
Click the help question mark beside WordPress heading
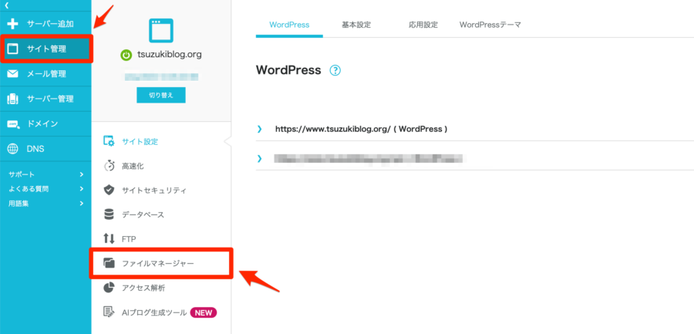pyautogui.click(x=335, y=70)
